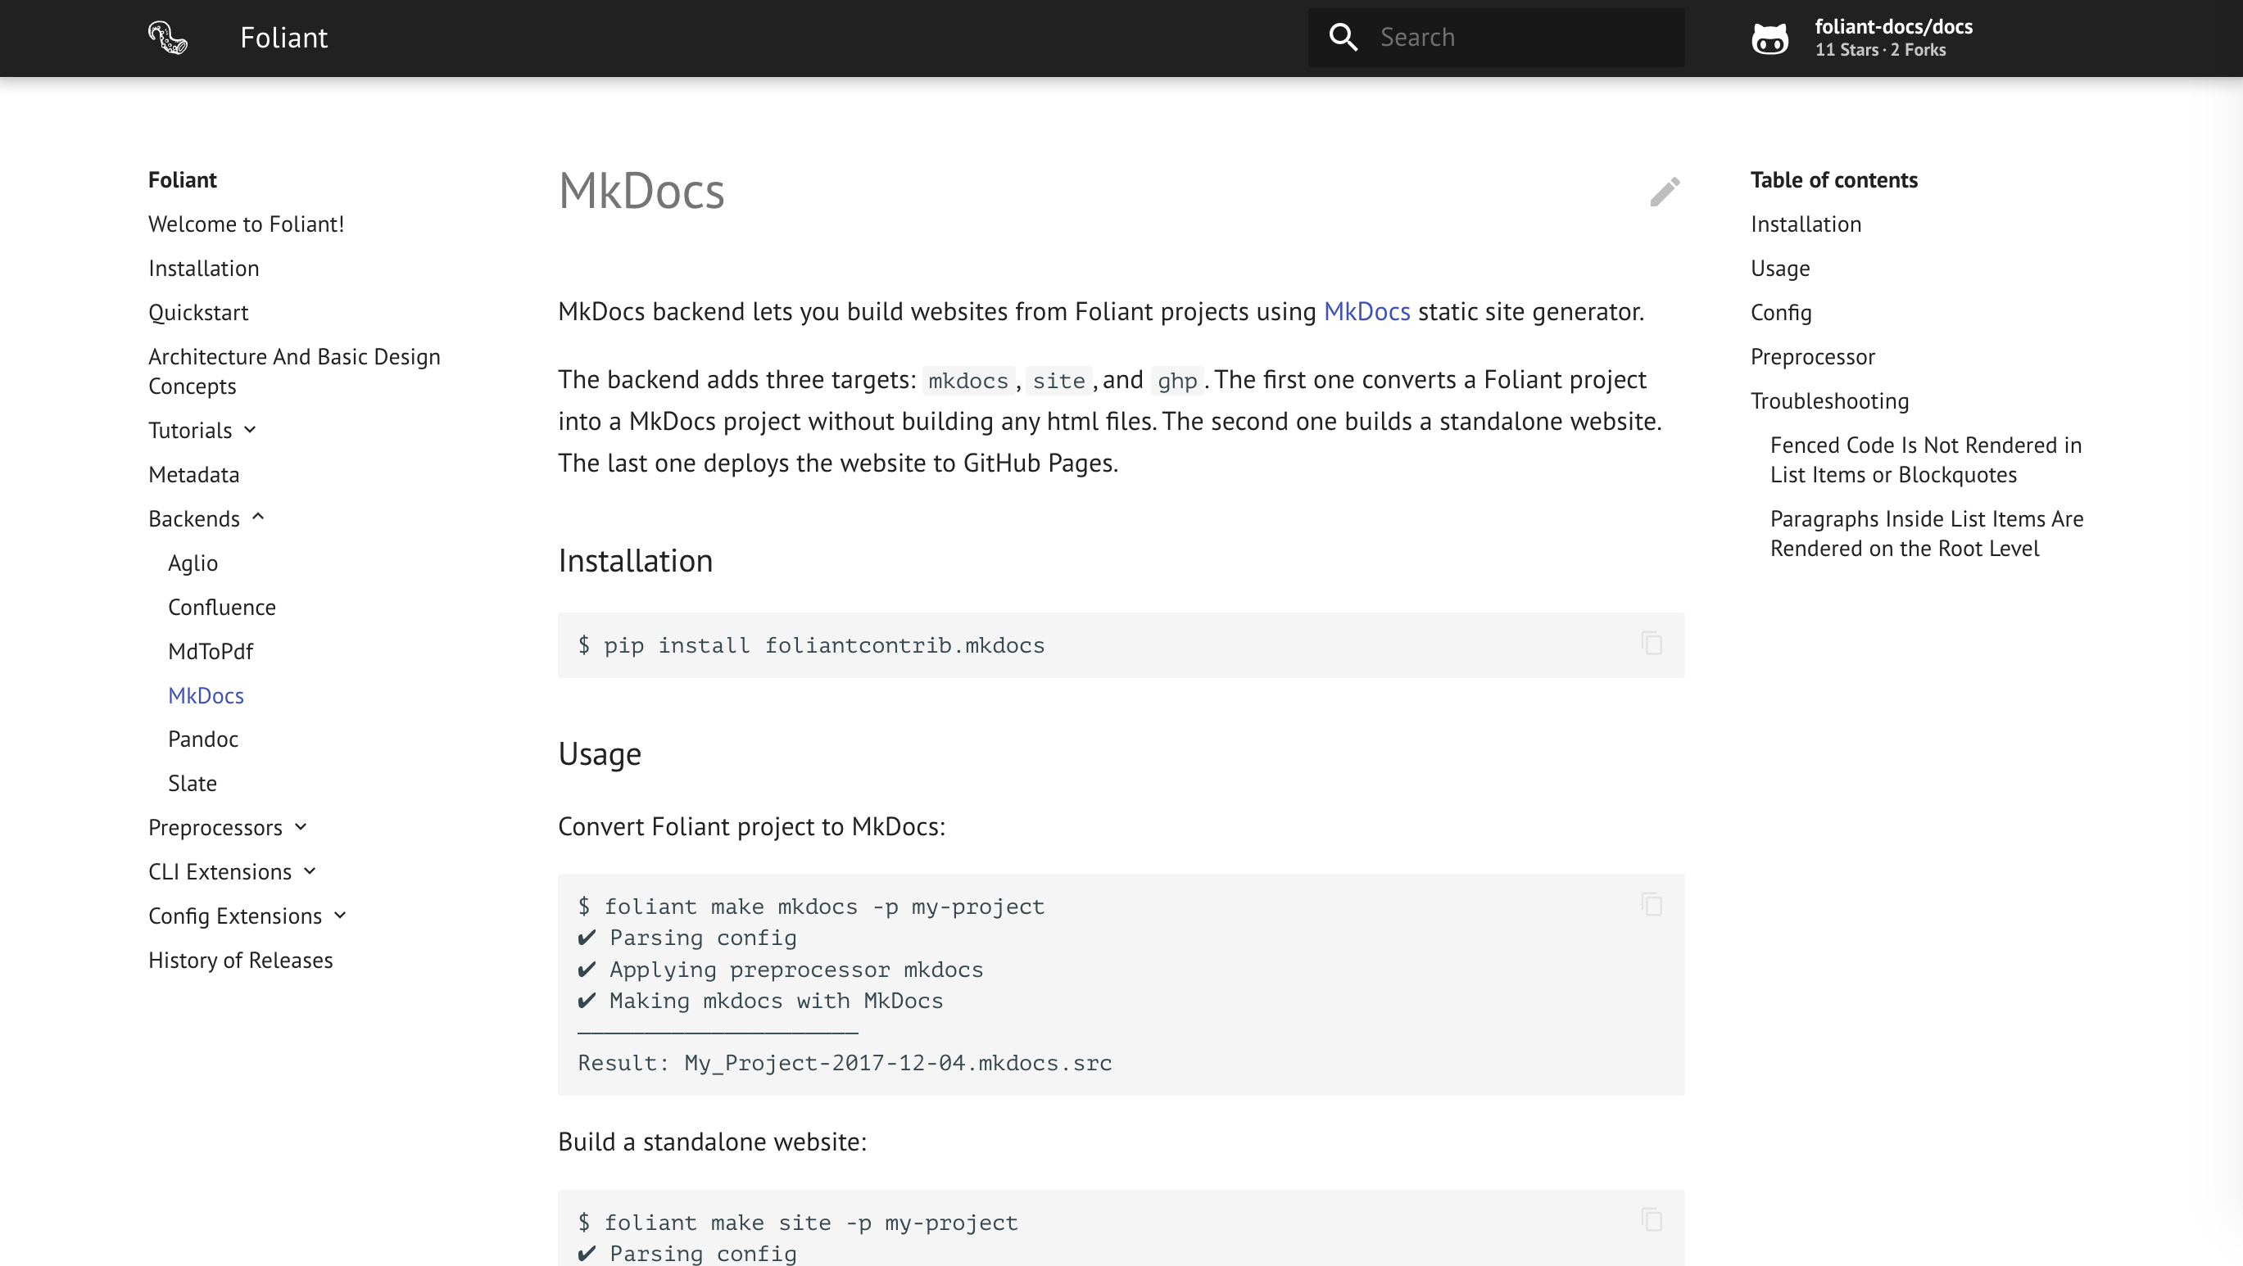The width and height of the screenshot is (2243, 1266).
Task: Click the bold 'Foliant' sidebar heading
Action: (182, 179)
